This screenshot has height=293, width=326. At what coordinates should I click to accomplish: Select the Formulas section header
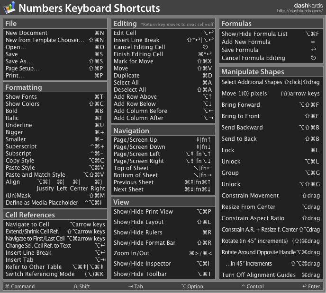tap(272, 24)
